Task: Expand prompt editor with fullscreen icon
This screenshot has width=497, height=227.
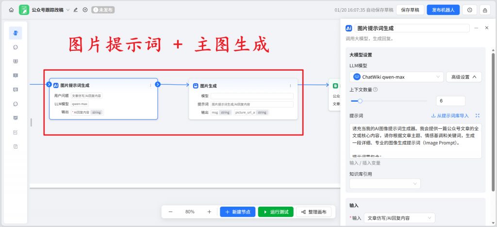Action: [478, 116]
